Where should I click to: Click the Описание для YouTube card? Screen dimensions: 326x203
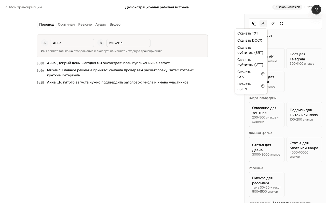coord(266,114)
